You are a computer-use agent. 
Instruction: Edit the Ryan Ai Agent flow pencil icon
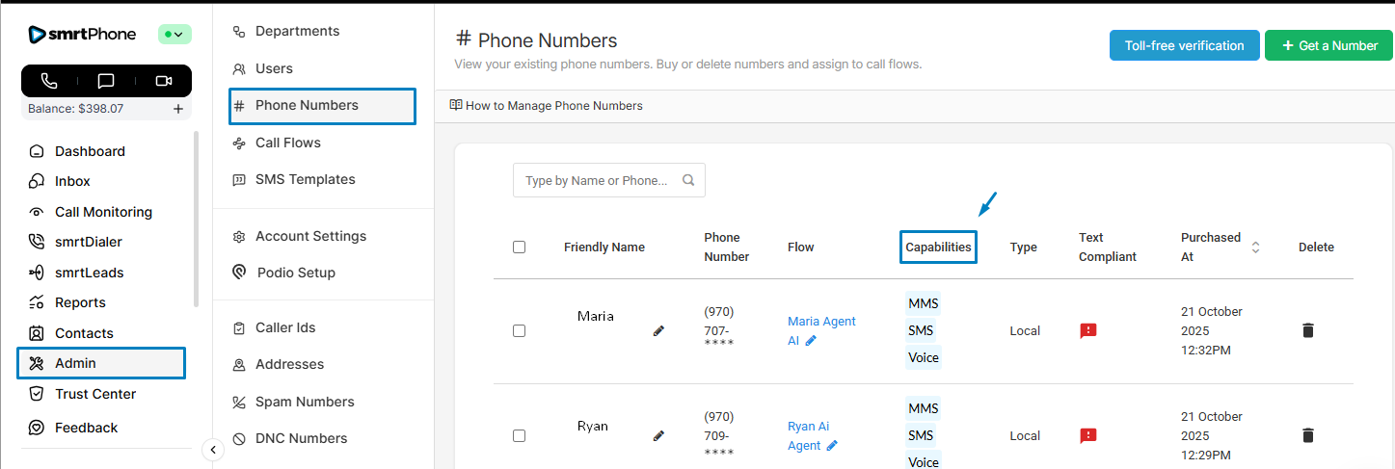832,445
